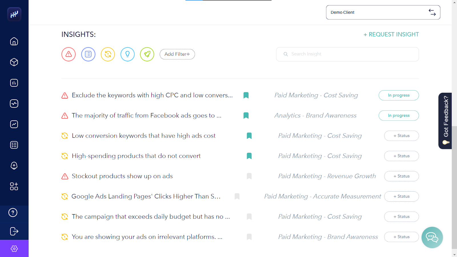The width and height of the screenshot is (457, 257).
Task: Open the Demo Client switcher dropdown
Action: [x=383, y=12]
